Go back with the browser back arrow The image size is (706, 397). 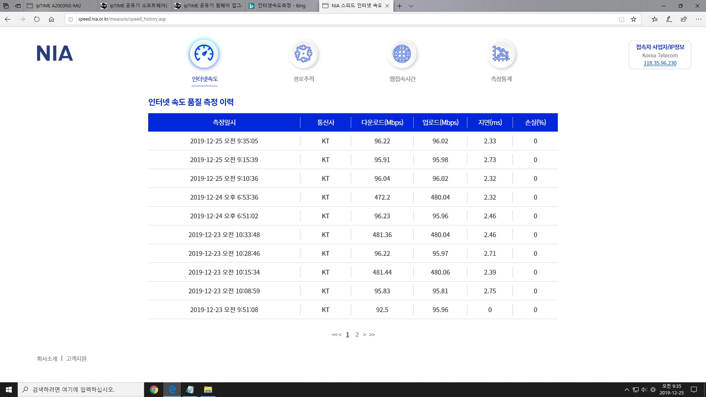click(x=7, y=19)
